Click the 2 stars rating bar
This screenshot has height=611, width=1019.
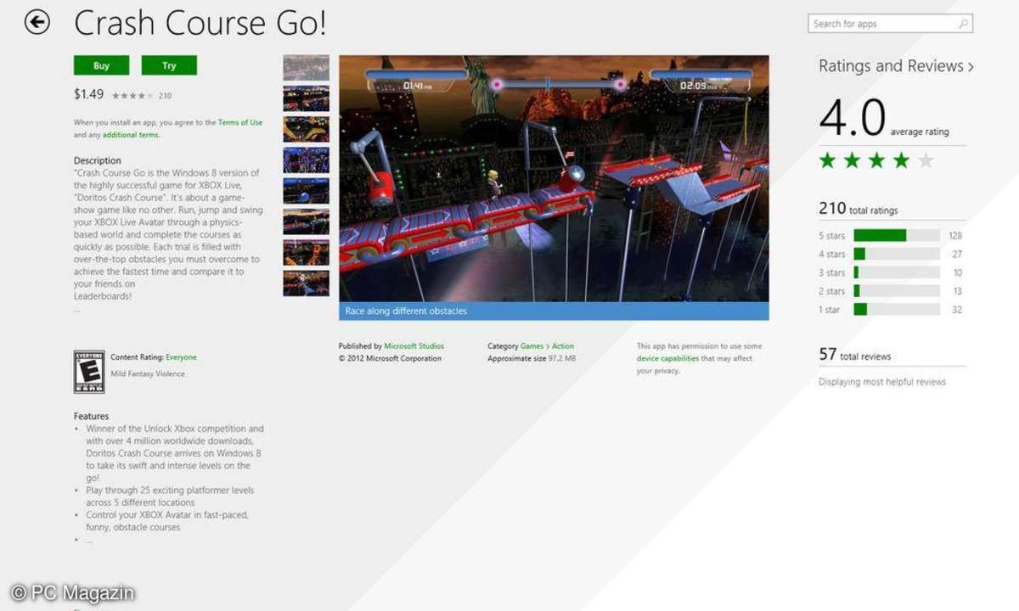pyautogui.click(x=897, y=291)
